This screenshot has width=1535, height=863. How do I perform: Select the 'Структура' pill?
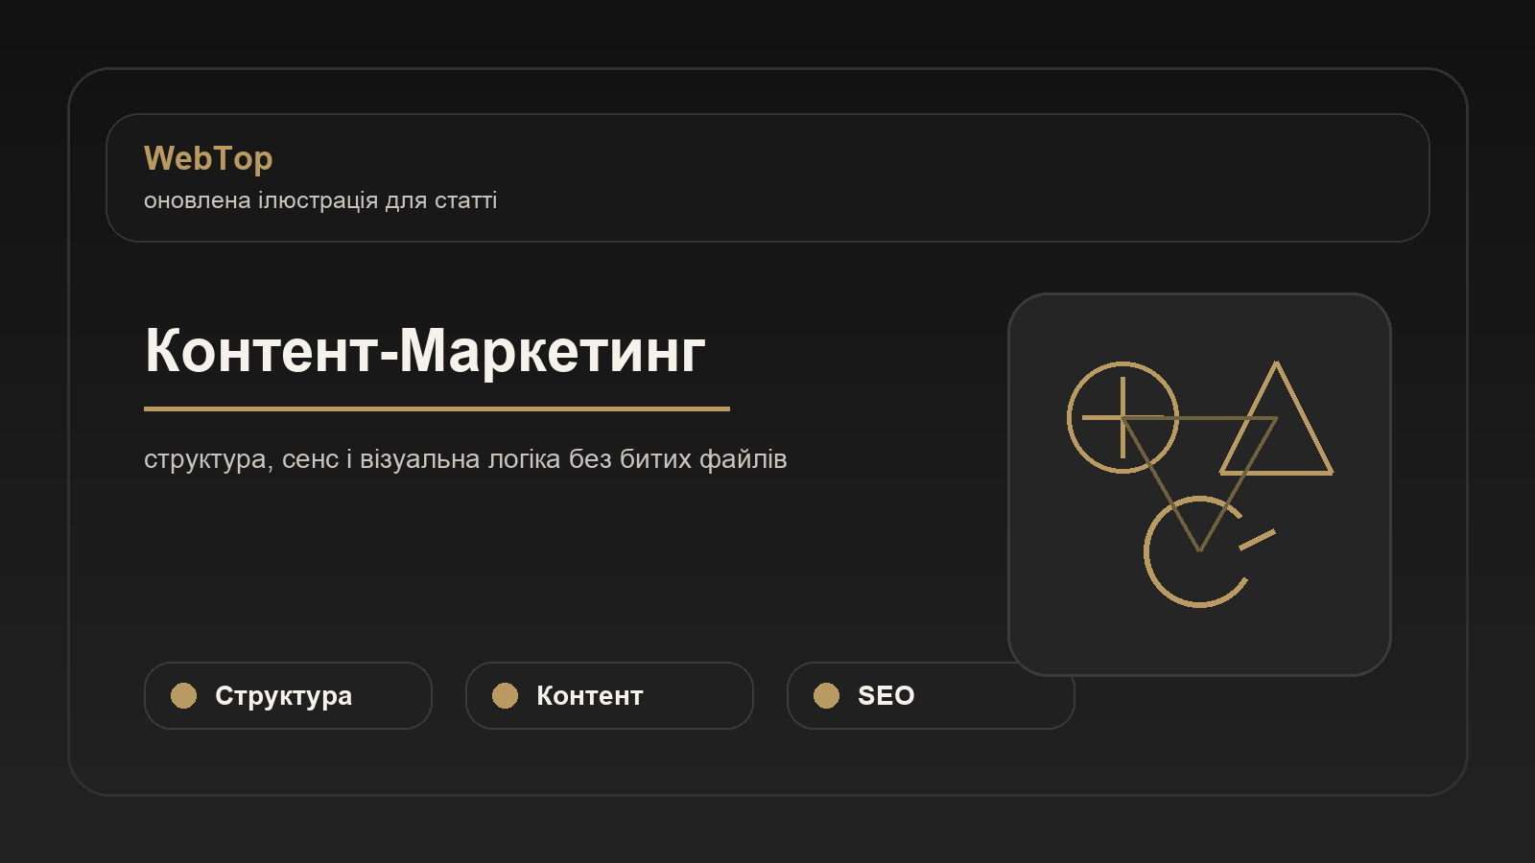288,695
